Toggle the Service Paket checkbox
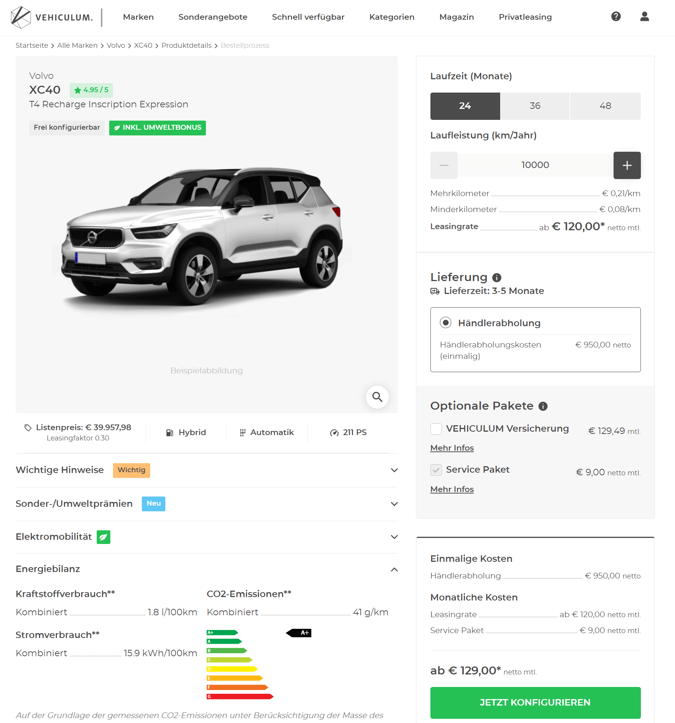 (x=436, y=470)
